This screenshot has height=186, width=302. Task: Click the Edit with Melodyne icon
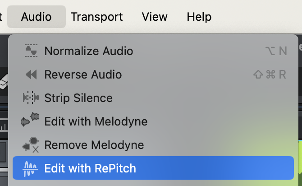tap(31, 121)
